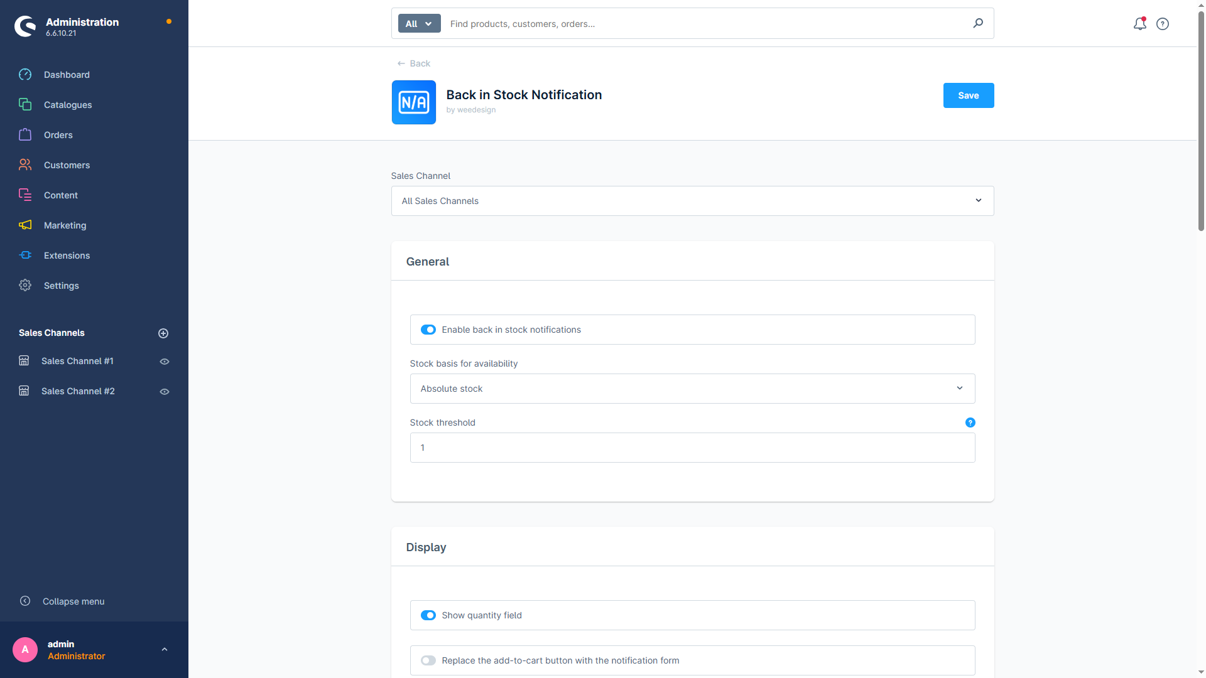Open the help circle icon in header
1206x678 pixels.
click(x=1163, y=24)
